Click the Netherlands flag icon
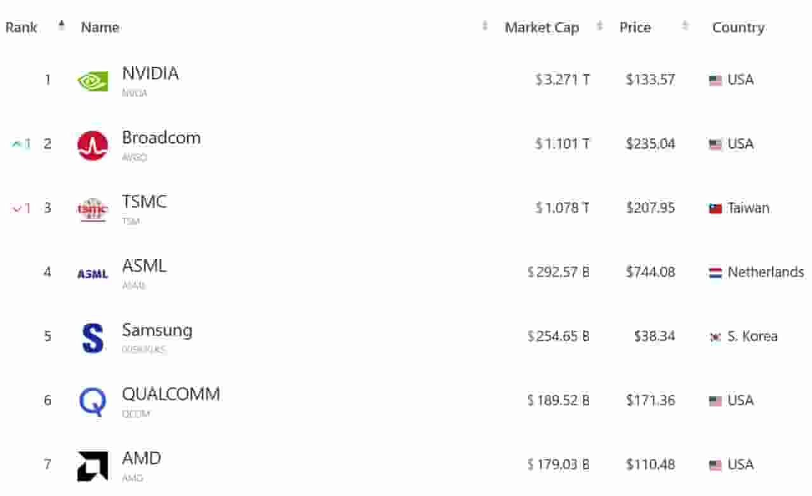 click(715, 273)
